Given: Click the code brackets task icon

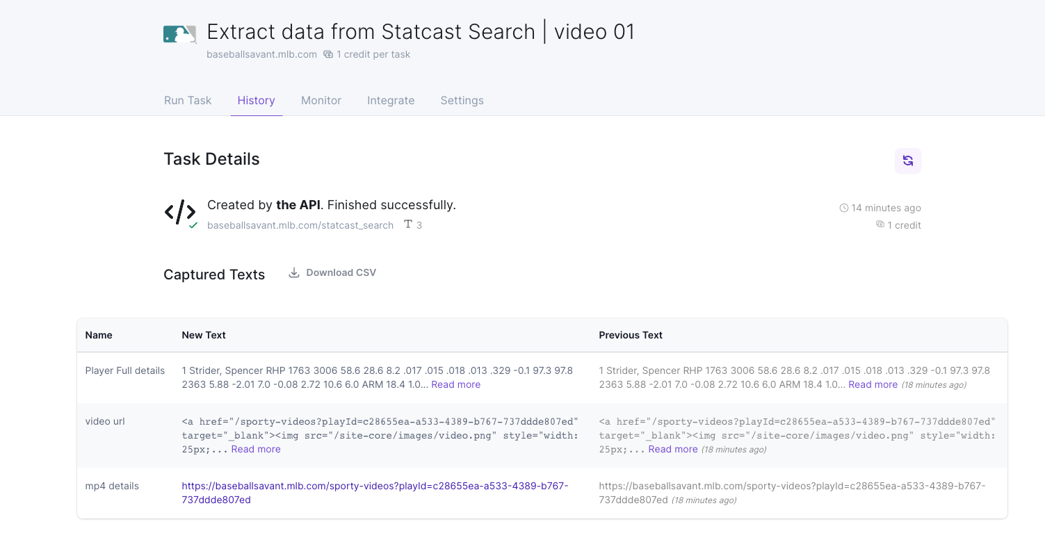Looking at the screenshot, I should click(179, 212).
